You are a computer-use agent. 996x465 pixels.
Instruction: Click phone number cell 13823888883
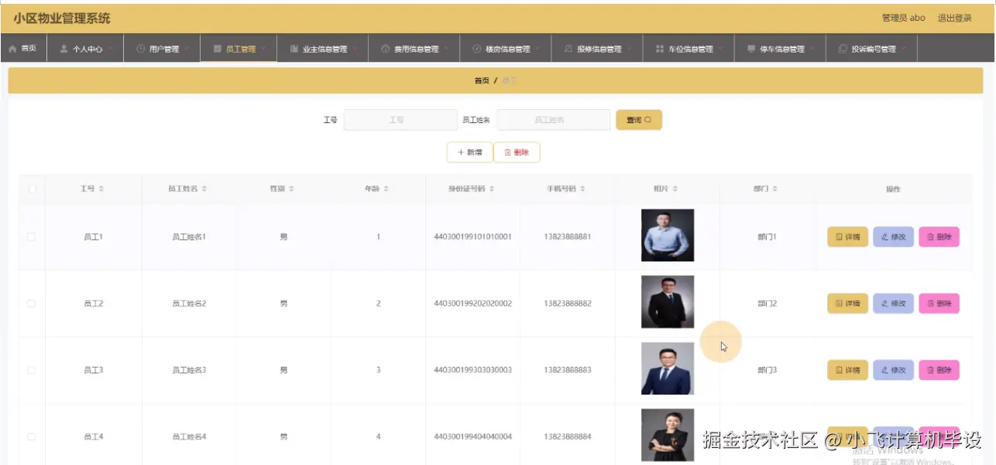tap(567, 370)
